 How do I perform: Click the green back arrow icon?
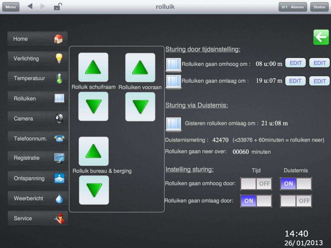(x=321, y=37)
